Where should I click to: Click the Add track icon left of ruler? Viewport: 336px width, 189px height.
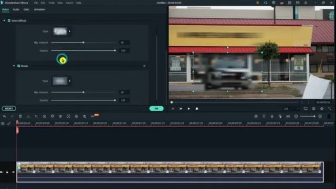pos(3,123)
